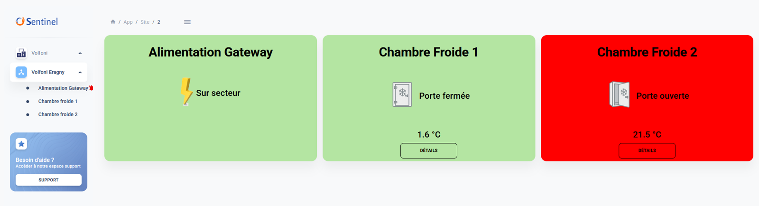Click the Volfoni building icon
The width and height of the screenshot is (759, 206).
tap(21, 53)
